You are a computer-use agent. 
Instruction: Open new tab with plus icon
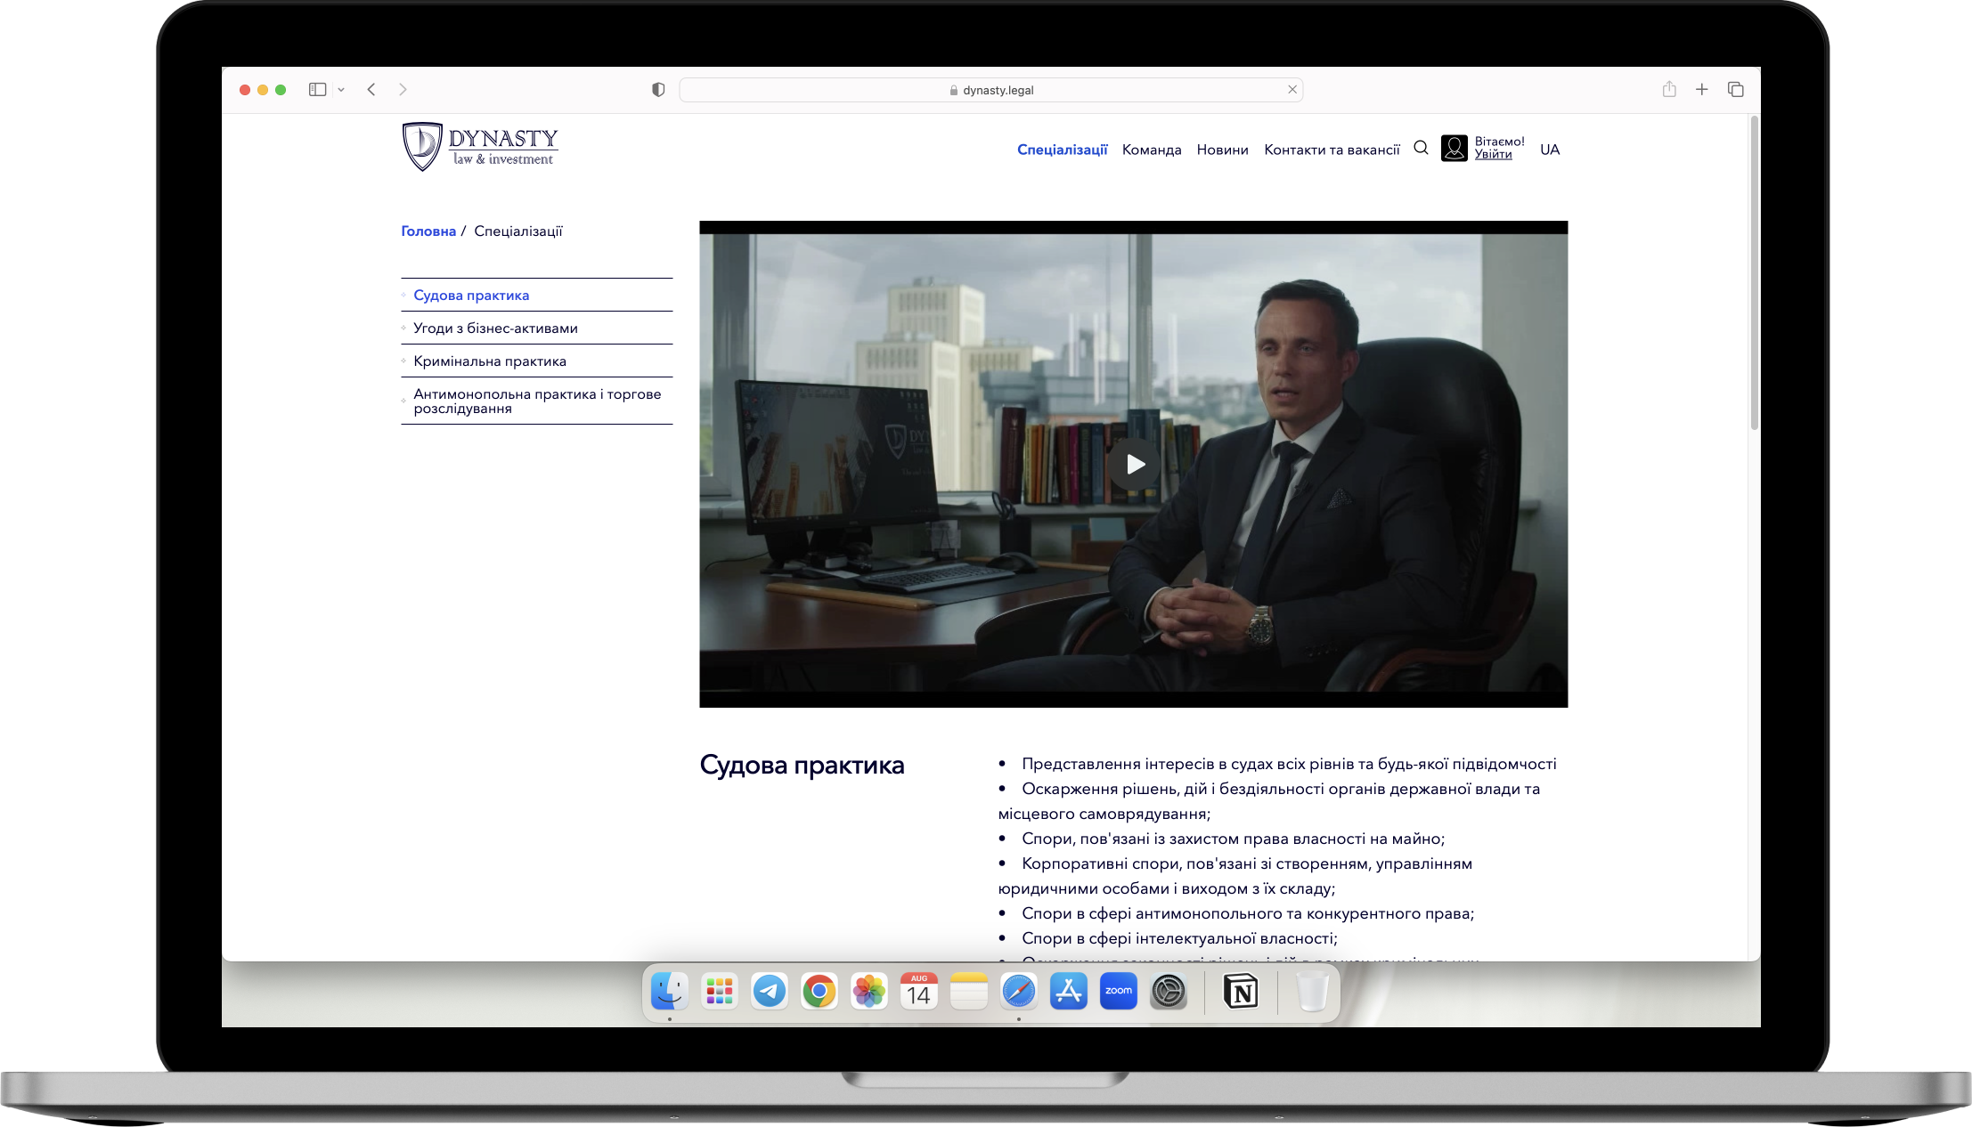pyautogui.click(x=1701, y=89)
